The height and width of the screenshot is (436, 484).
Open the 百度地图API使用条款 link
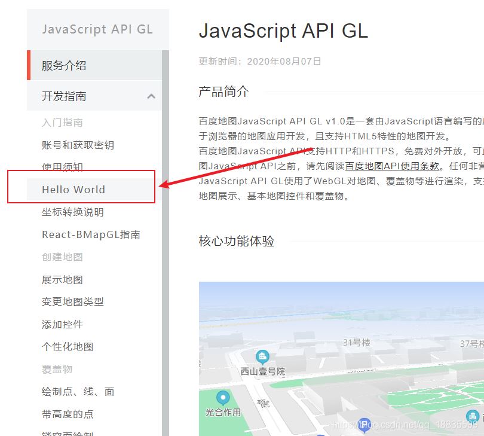[x=392, y=166]
